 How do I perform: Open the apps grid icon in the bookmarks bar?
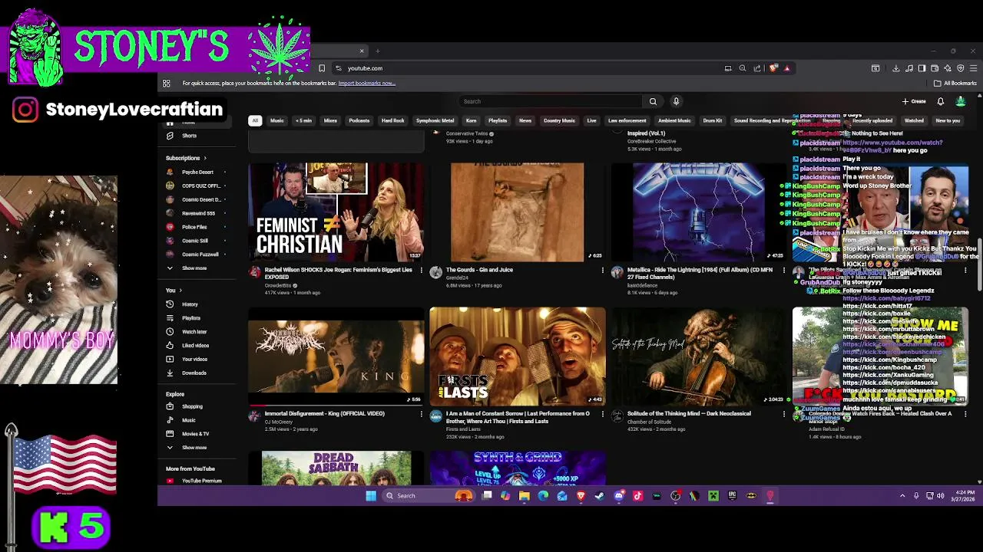coord(166,83)
